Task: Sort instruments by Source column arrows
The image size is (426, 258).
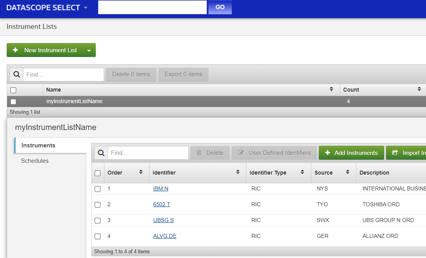Action: (x=347, y=172)
